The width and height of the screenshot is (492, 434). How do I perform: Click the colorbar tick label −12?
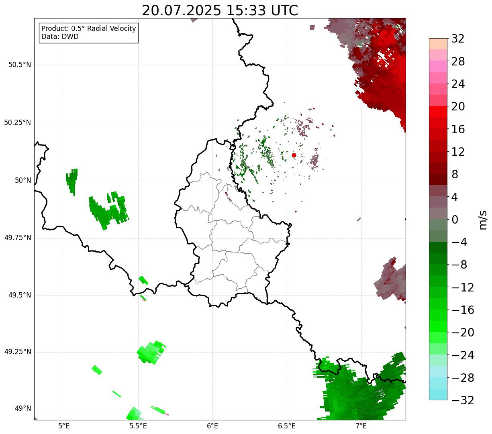[463, 287]
